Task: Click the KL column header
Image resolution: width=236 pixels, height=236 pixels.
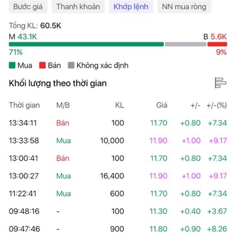Action: pos(120,105)
